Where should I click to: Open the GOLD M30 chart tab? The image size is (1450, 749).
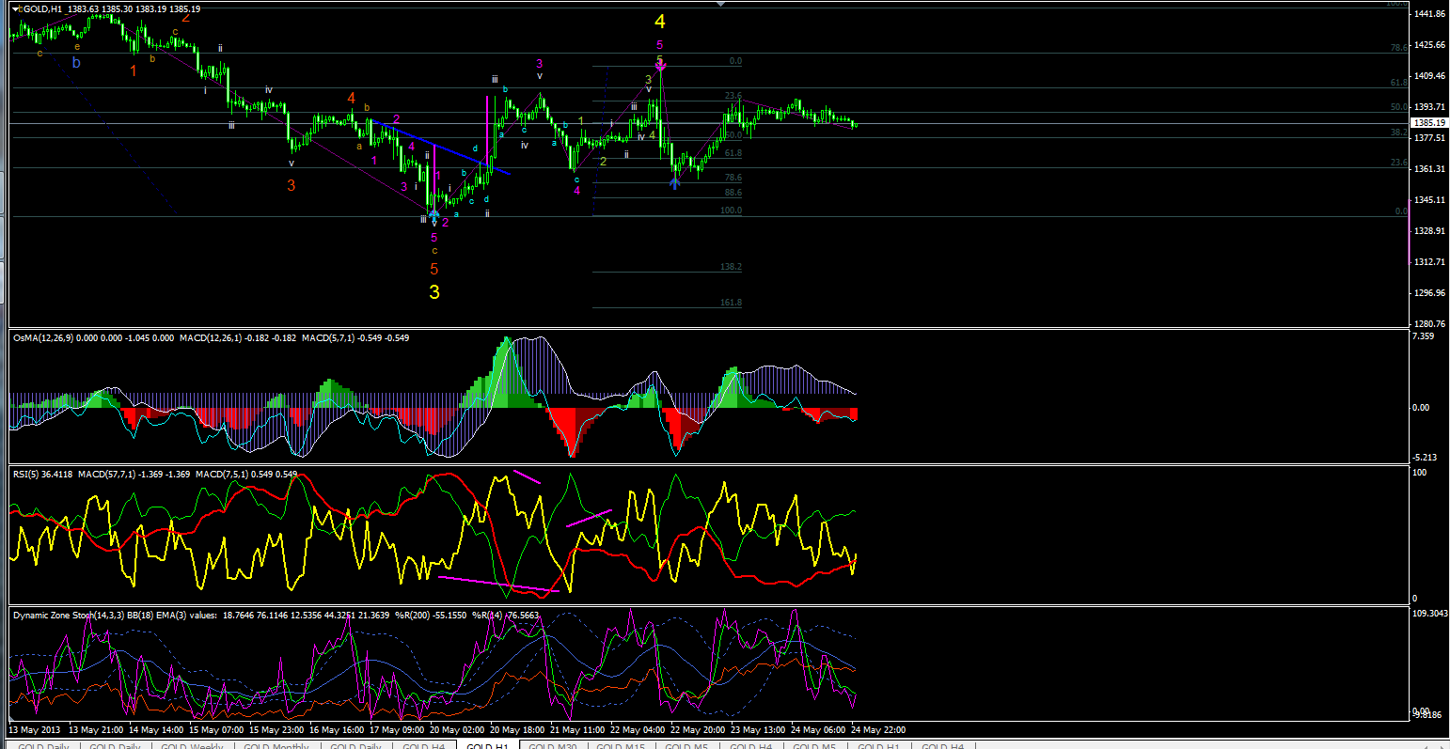pyautogui.click(x=553, y=746)
